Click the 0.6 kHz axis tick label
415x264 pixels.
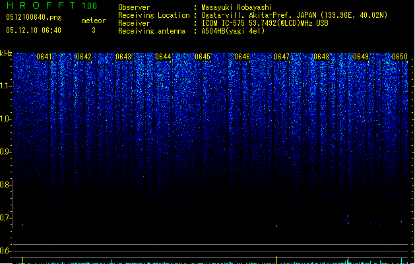[5, 251]
